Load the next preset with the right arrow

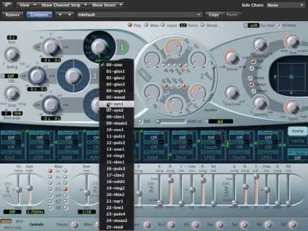tap(69, 15)
